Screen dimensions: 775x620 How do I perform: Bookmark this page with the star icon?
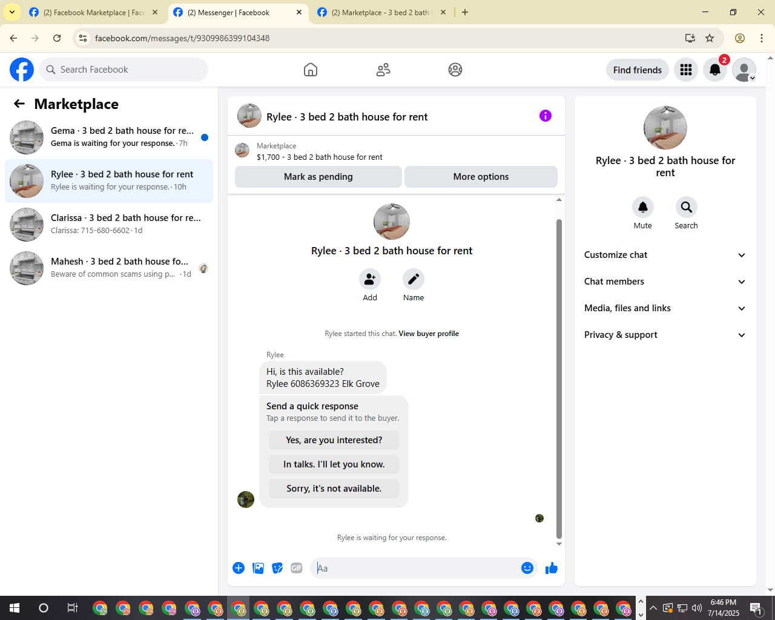(710, 38)
